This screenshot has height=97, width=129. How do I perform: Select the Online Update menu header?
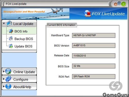pos(19,71)
